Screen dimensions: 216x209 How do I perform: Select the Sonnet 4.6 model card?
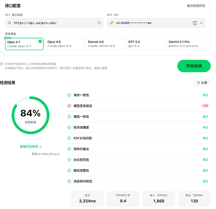105,44
